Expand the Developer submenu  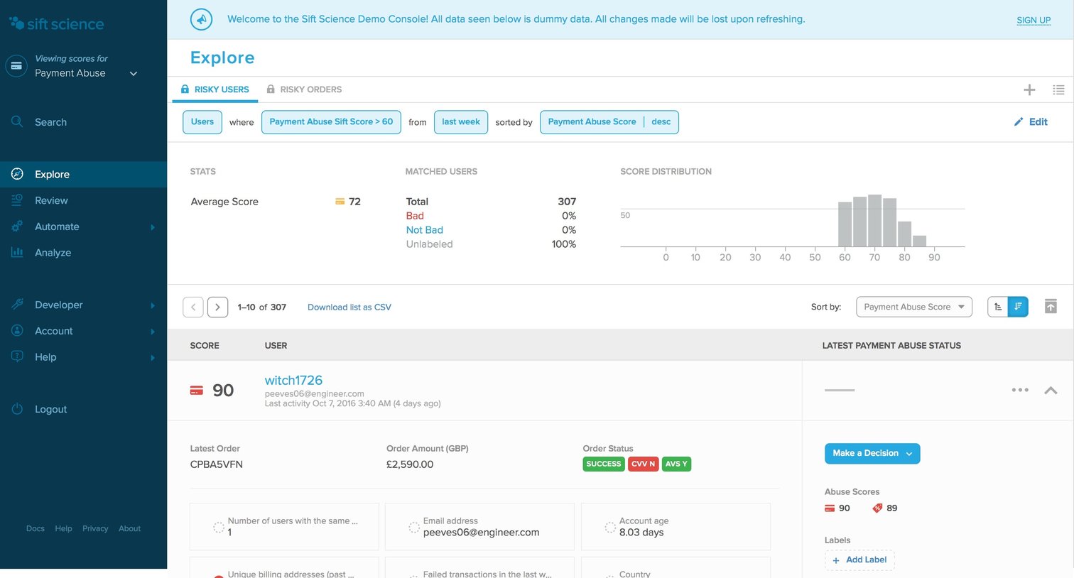(x=153, y=305)
